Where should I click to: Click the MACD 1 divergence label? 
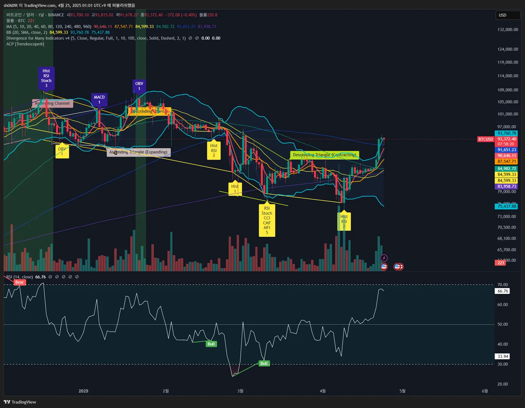pyautogui.click(x=99, y=100)
